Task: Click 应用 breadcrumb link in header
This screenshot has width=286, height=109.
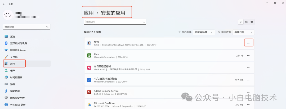Action: tap(89, 13)
